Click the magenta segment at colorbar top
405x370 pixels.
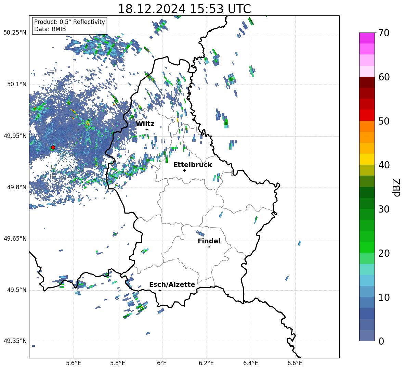coord(367,38)
